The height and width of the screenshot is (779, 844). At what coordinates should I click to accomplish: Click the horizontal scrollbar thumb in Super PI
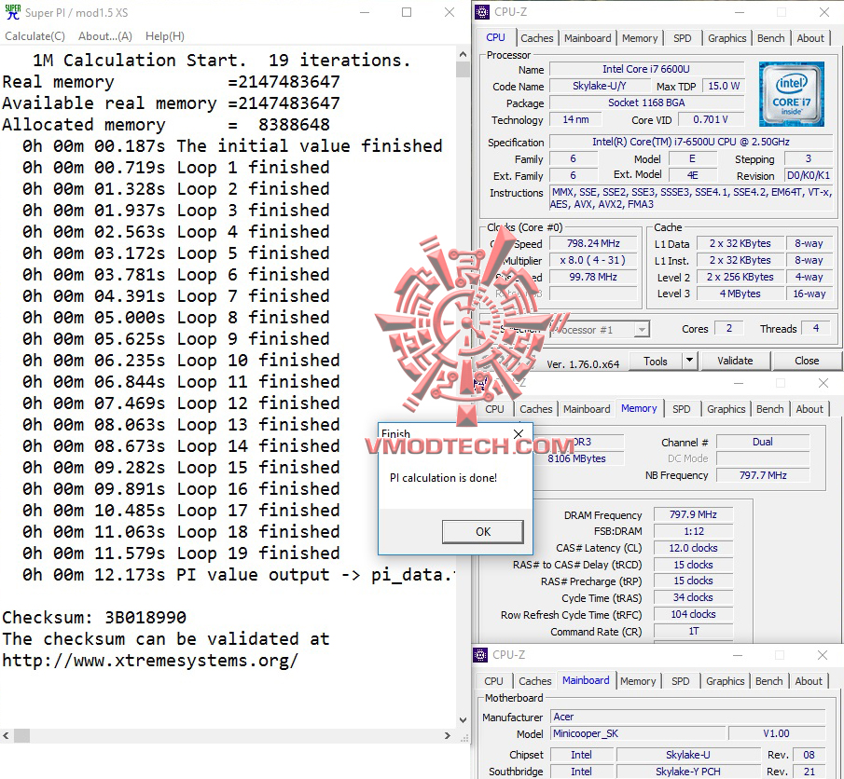(22, 735)
